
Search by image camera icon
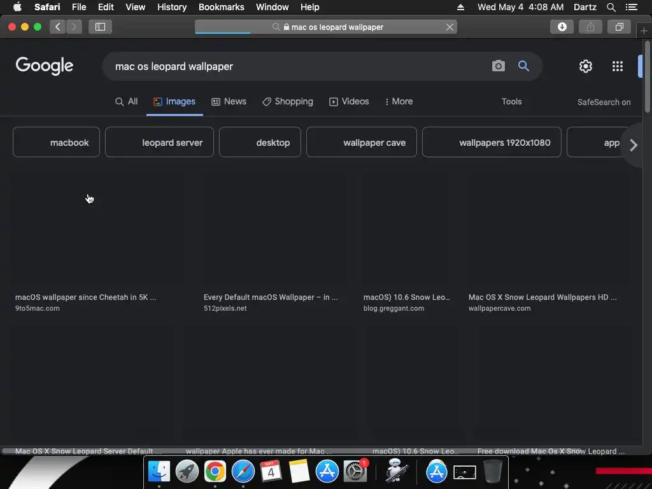click(498, 66)
